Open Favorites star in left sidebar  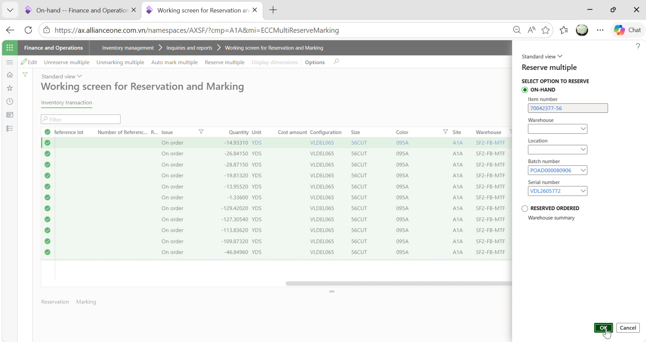(10, 88)
